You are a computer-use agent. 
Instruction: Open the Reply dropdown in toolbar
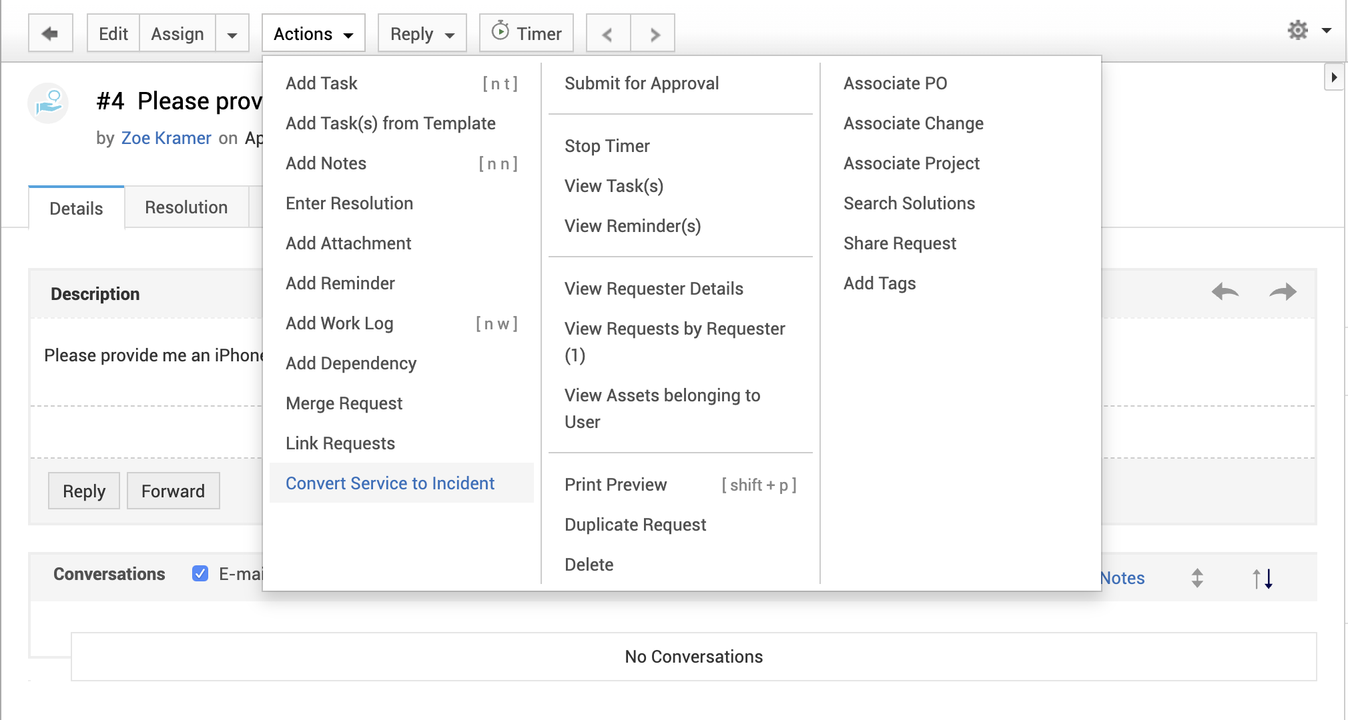click(422, 34)
